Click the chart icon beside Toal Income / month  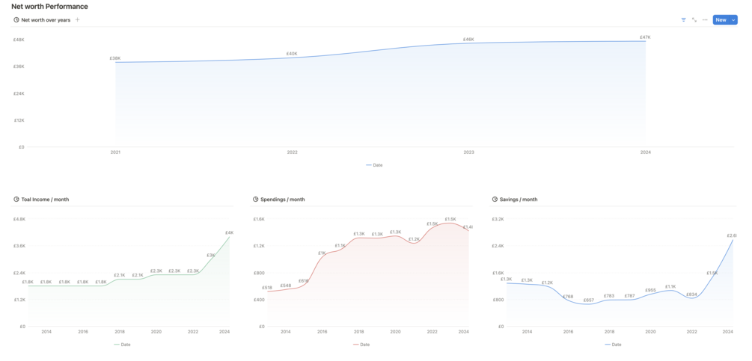16,200
